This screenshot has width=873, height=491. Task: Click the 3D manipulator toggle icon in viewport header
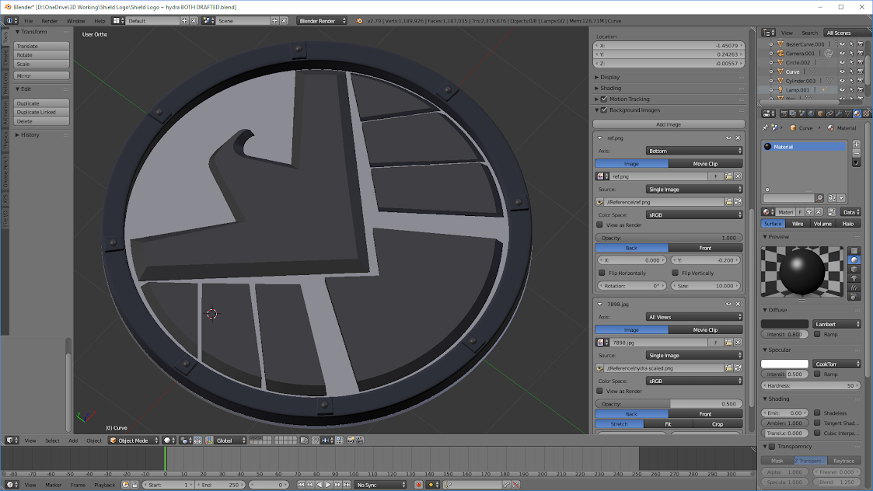click(x=209, y=441)
